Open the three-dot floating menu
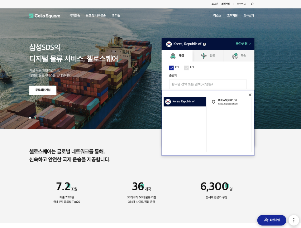This screenshot has width=301, height=228. tap(294, 220)
